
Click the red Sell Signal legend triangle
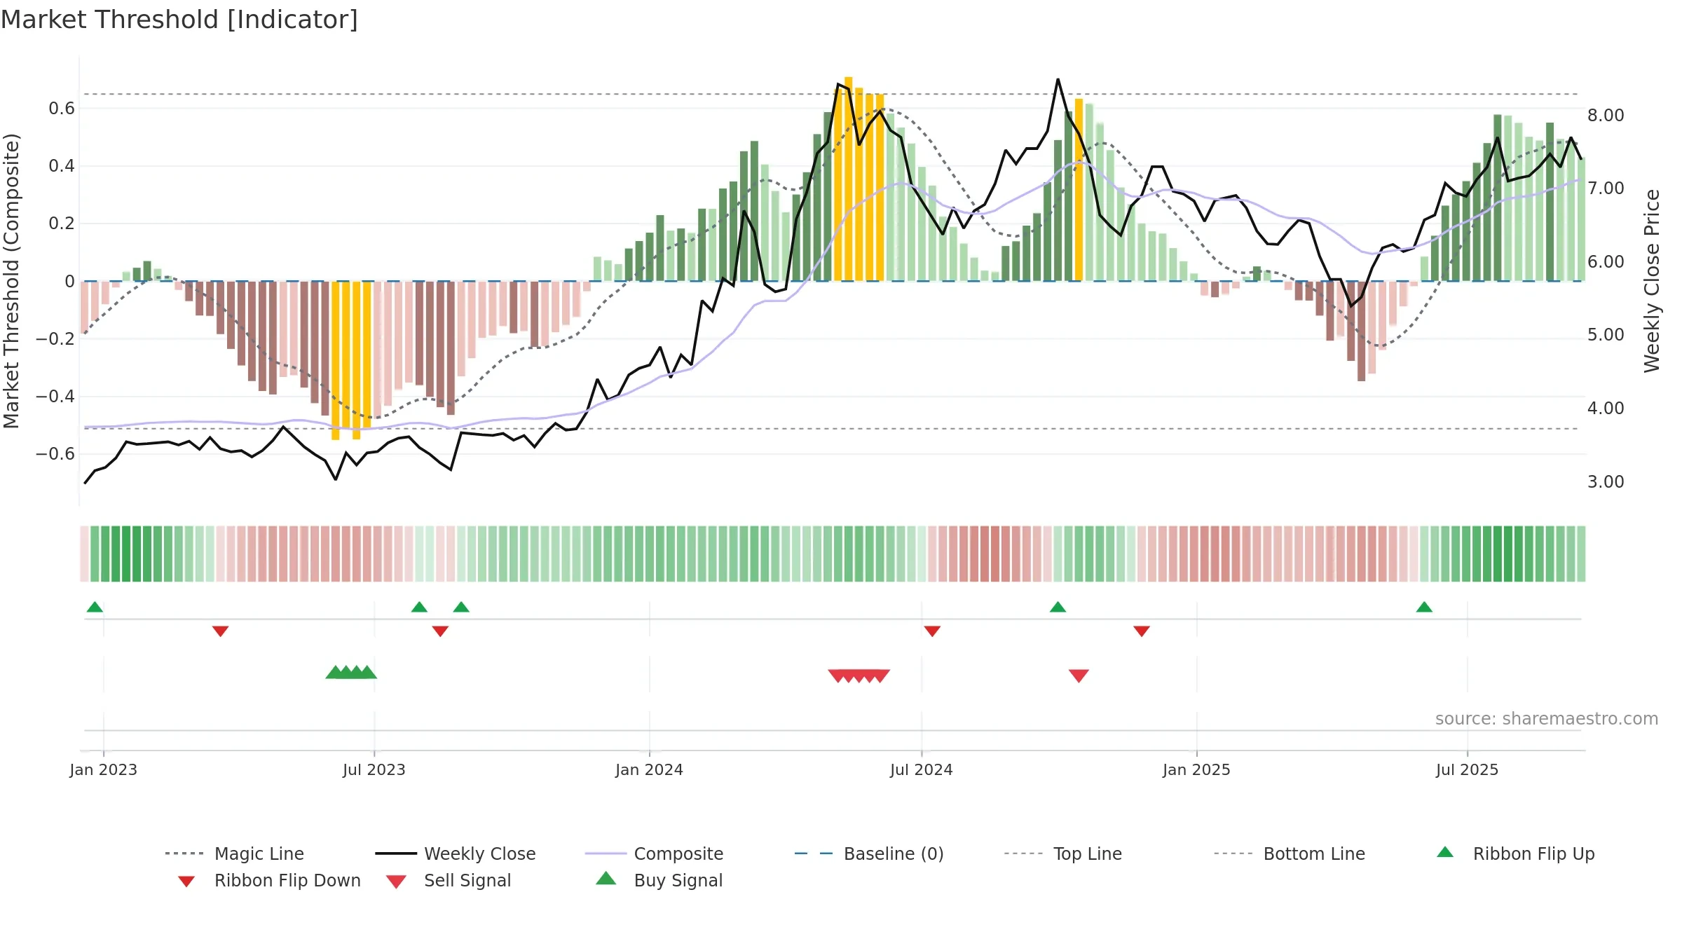point(396,882)
